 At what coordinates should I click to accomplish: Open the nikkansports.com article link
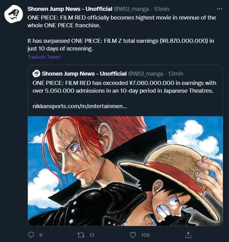(x=80, y=106)
